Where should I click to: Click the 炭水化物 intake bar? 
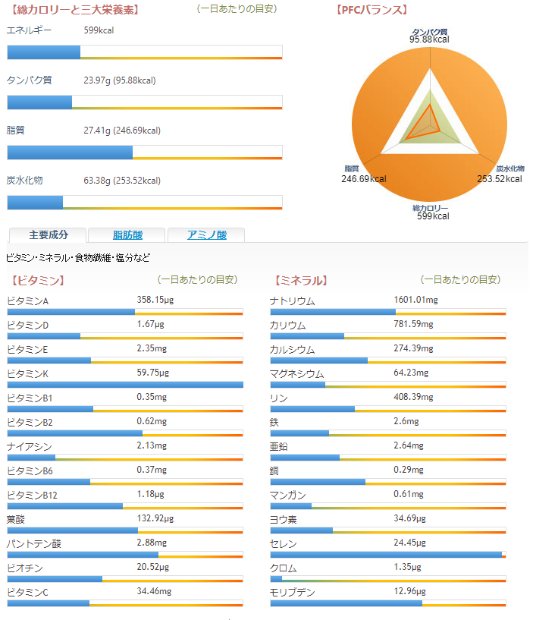144,202
